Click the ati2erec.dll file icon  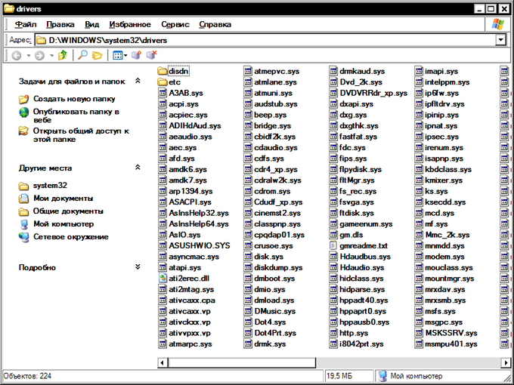(163, 279)
